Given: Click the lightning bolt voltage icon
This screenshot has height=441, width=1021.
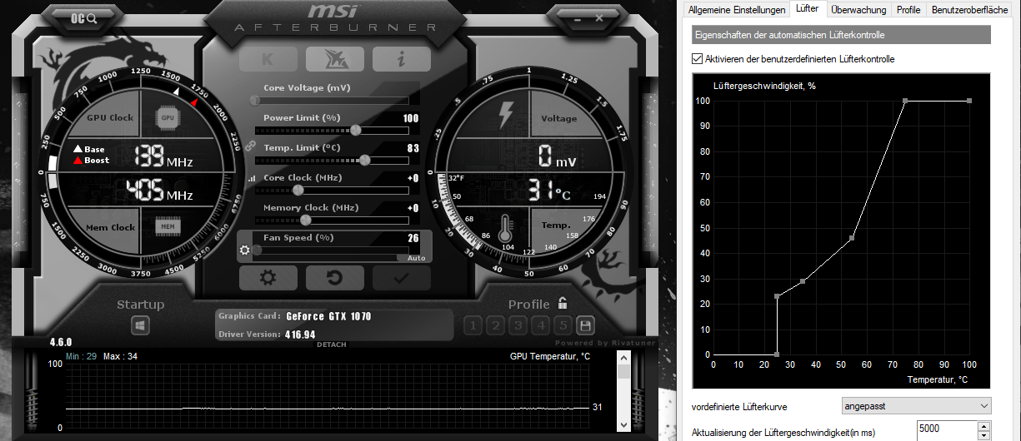Looking at the screenshot, I should (506, 115).
